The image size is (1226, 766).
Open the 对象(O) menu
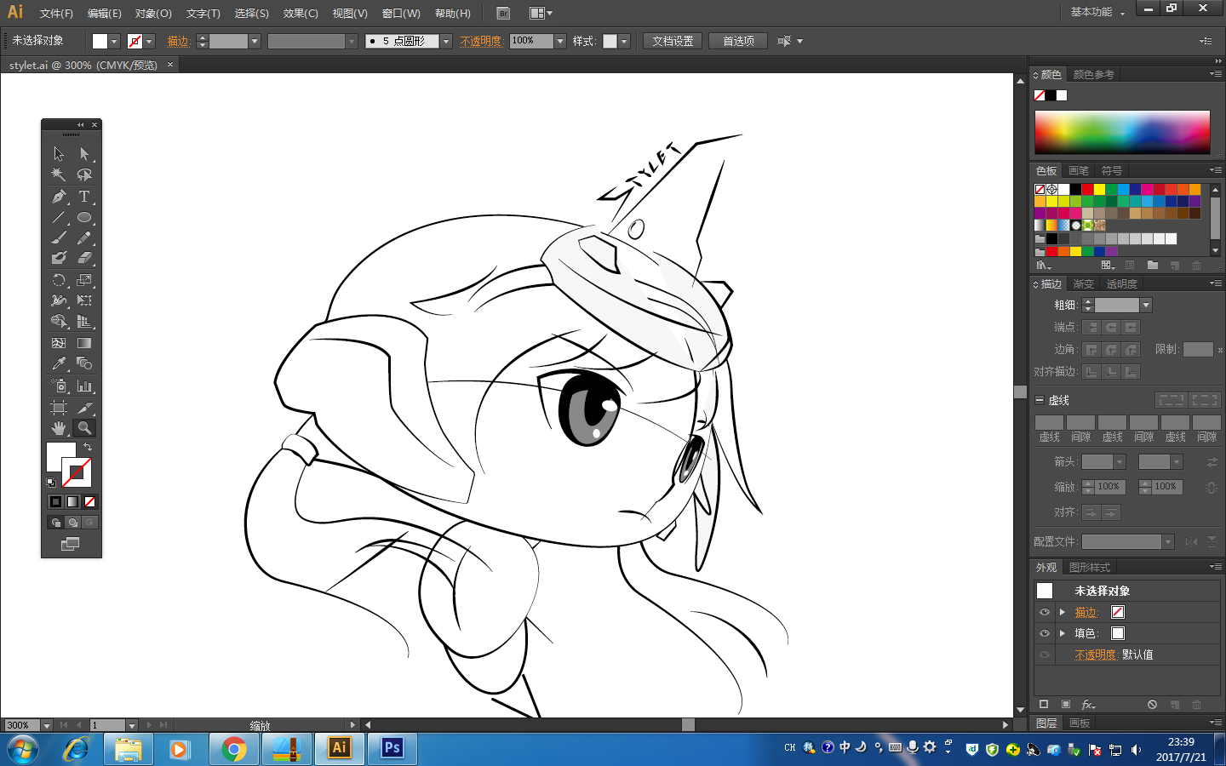153,14
